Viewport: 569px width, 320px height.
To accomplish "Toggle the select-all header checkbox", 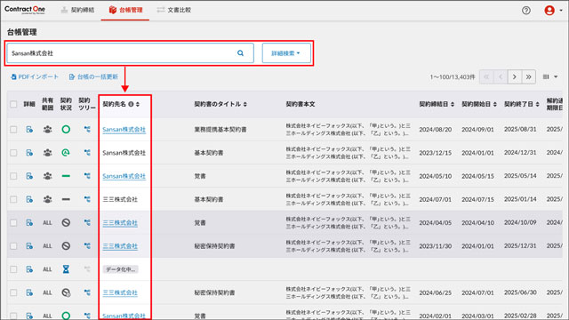I will coord(13,104).
